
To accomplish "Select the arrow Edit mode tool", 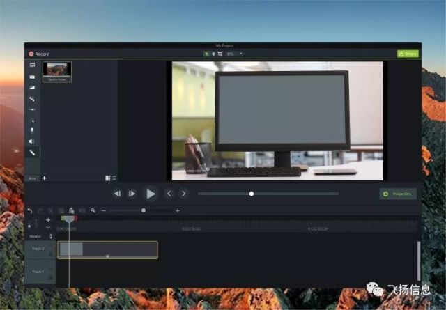I will [206, 54].
